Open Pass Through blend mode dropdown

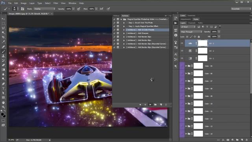(191, 32)
